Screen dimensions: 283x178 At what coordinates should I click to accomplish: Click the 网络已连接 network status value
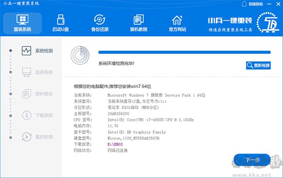pos(118,151)
